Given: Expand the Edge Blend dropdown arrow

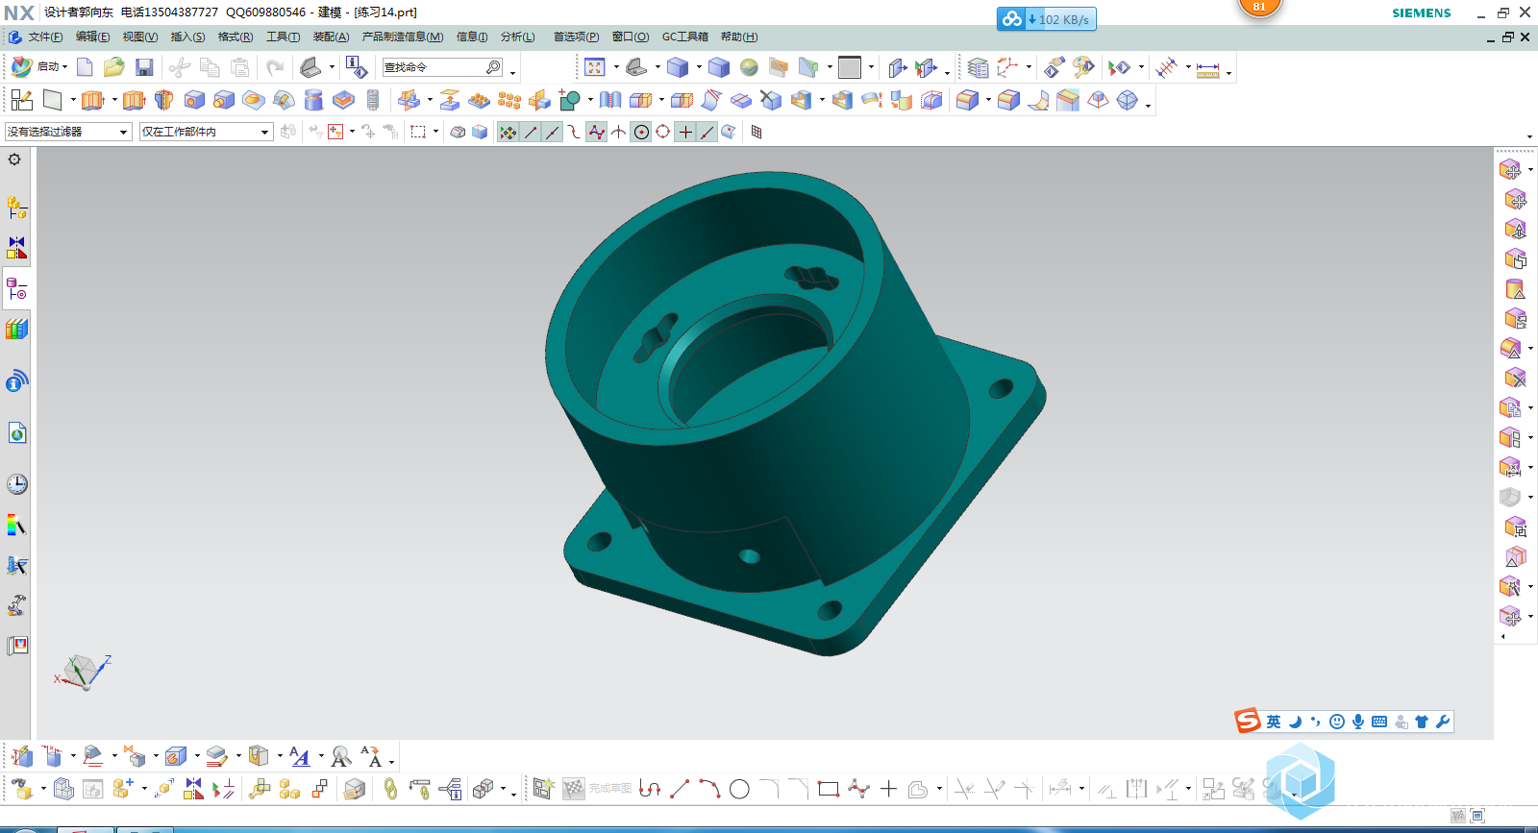Looking at the screenshot, I should pos(988,100).
